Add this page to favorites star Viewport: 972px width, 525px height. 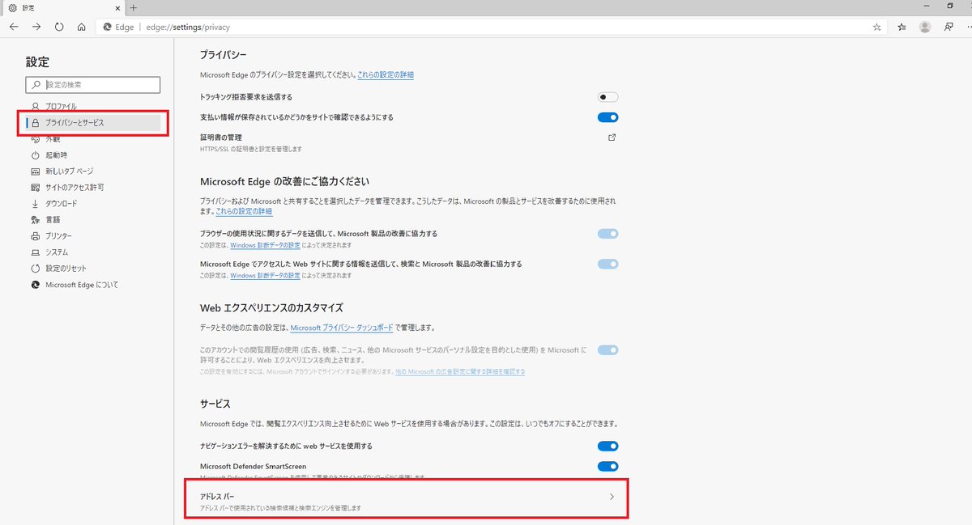pyautogui.click(x=876, y=27)
